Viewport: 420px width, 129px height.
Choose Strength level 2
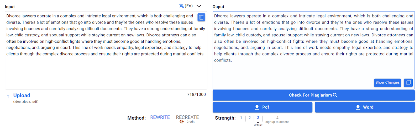(250, 118)
